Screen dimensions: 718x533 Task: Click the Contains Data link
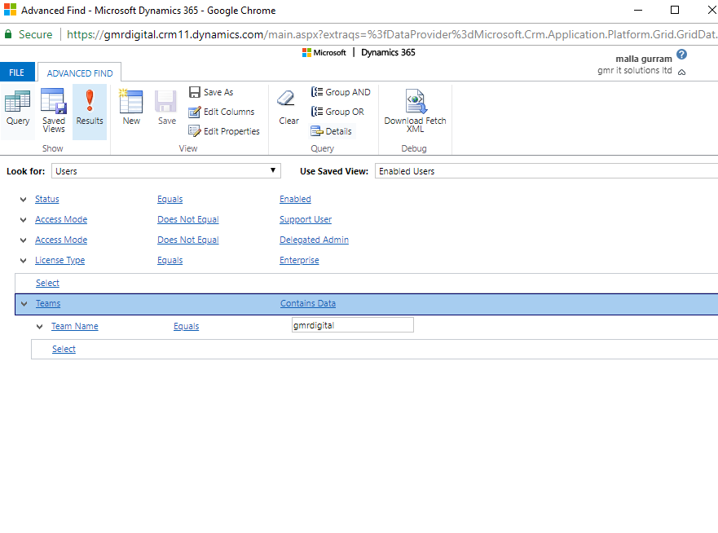(308, 303)
